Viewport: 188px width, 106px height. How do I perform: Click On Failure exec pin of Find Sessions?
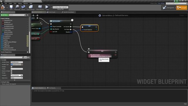(71, 29)
